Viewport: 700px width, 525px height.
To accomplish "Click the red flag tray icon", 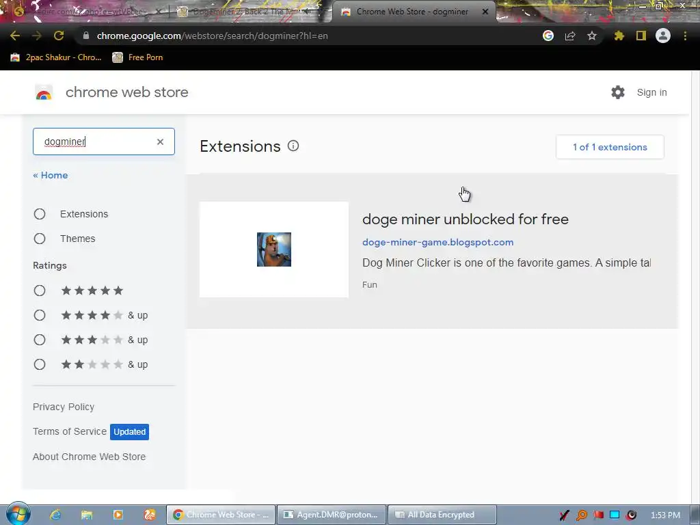I will pyautogui.click(x=598, y=515).
